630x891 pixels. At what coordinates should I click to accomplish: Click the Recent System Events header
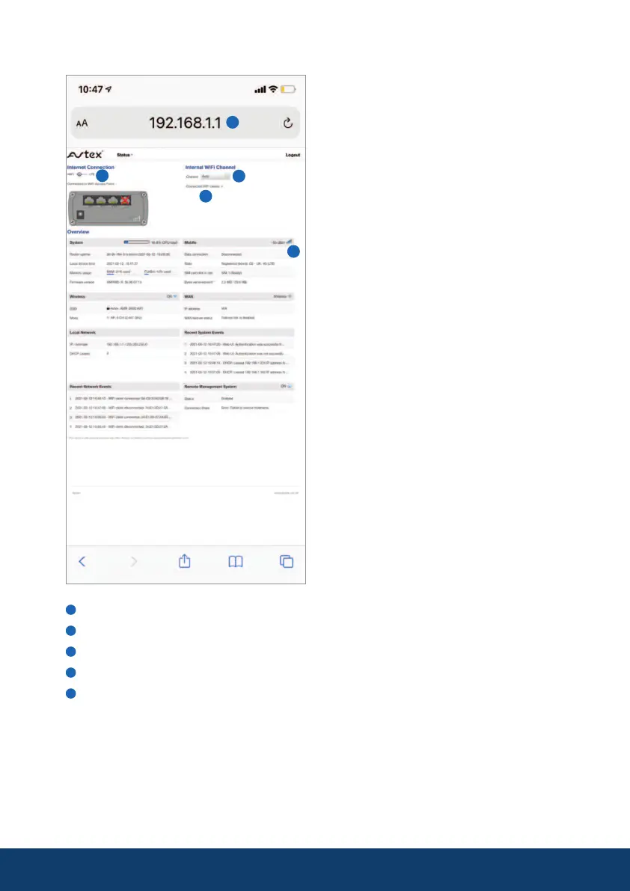pos(238,332)
